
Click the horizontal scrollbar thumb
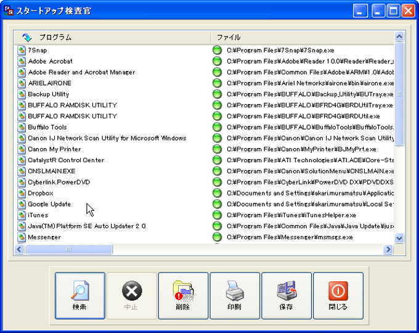point(69,249)
